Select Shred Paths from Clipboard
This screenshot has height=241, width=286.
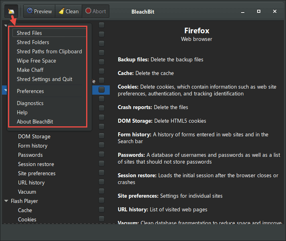click(49, 51)
